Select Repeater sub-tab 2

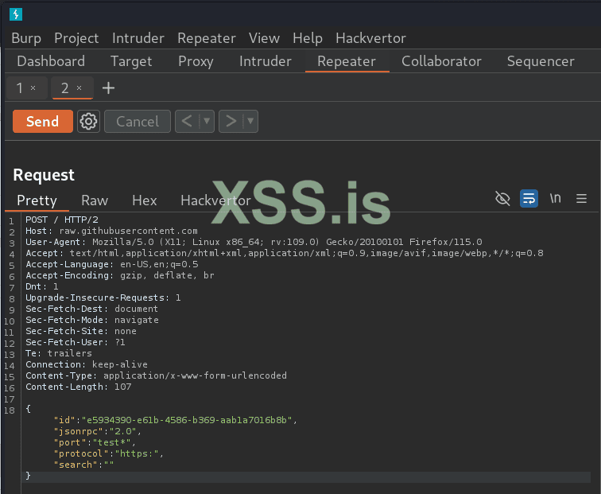coord(65,88)
